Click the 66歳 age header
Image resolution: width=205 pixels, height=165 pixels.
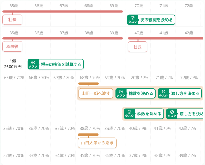39,6
